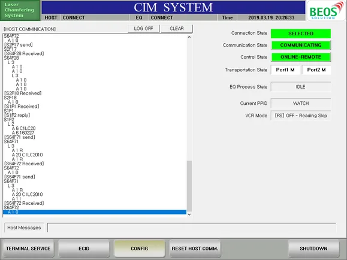Screen dimensions: 347x260
Task: Select the highlighted last log line
Action: point(95,212)
